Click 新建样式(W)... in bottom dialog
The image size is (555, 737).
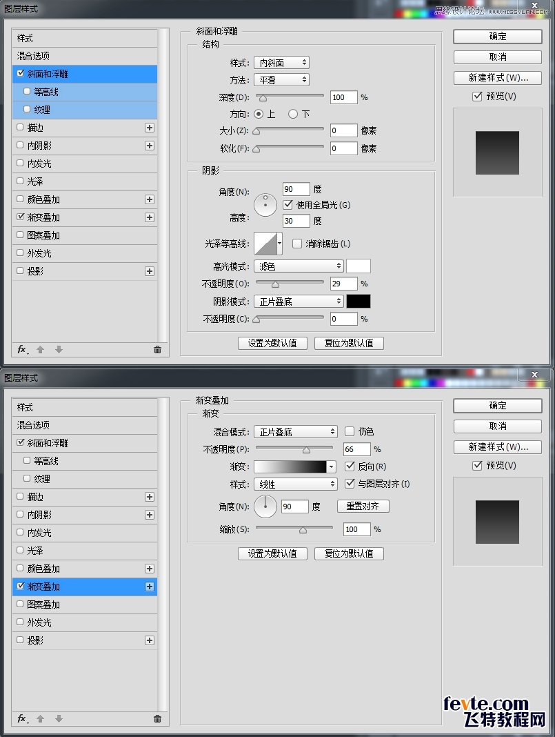498,447
